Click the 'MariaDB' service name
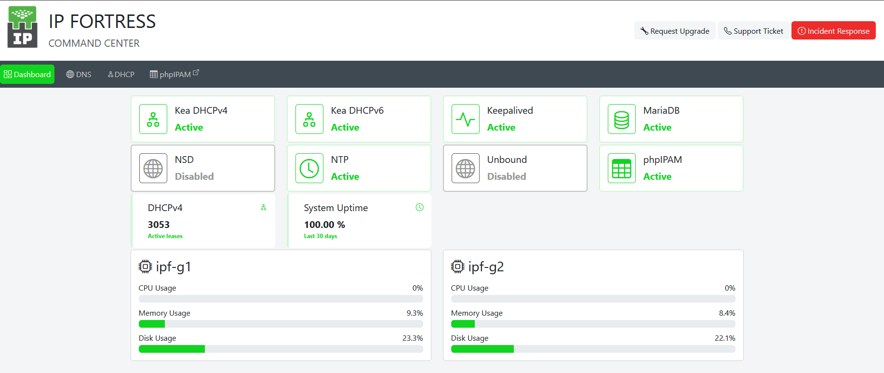This screenshot has height=373, width=884. pyautogui.click(x=661, y=110)
